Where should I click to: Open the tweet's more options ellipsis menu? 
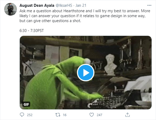(x=149, y=5)
